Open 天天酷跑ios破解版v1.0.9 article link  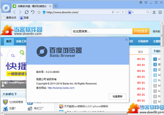pos(86,106)
